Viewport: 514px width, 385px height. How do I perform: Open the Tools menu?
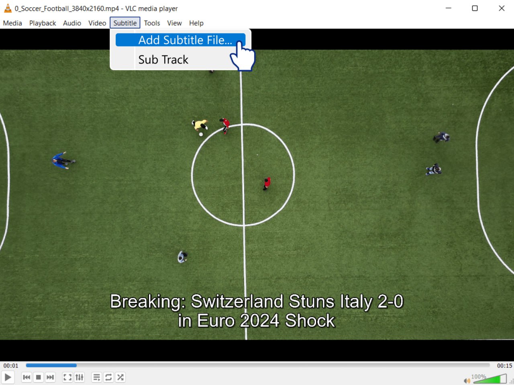coord(152,23)
